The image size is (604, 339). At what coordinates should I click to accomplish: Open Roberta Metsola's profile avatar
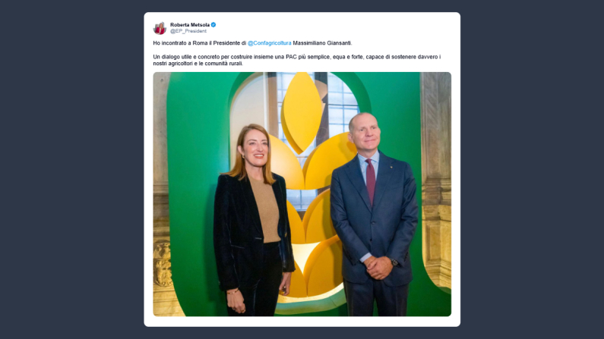[x=160, y=28]
